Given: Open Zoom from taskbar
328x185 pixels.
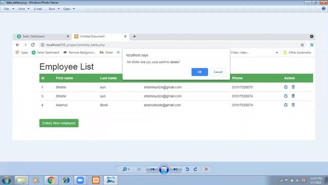Looking at the screenshot, I should 80,180.
